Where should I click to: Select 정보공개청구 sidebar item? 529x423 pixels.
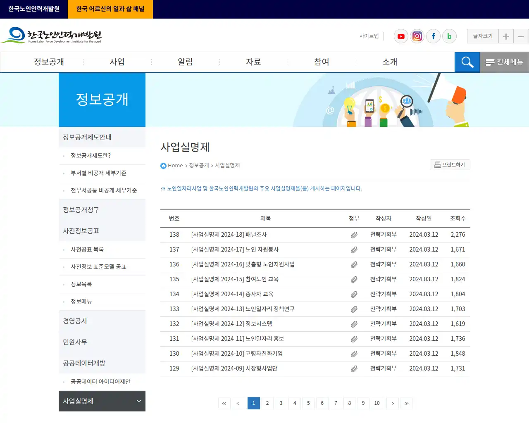(x=102, y=210)
